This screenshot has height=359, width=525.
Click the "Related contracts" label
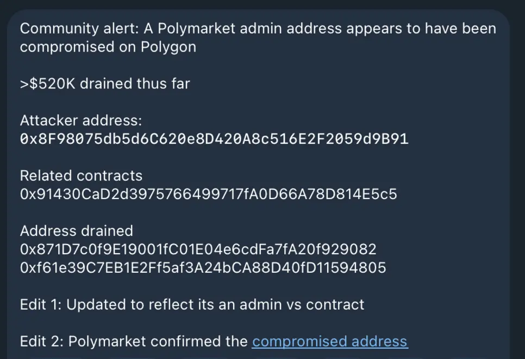[81, 176]
